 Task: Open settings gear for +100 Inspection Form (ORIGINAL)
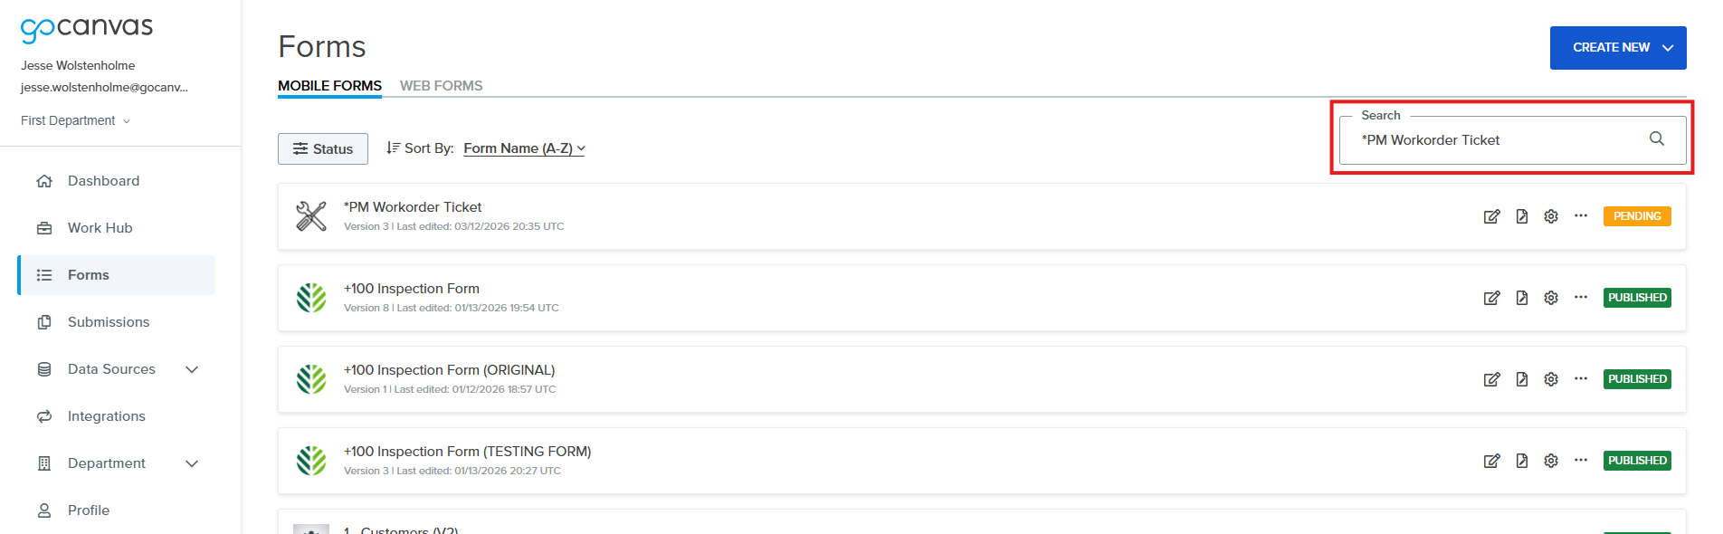1551,379
